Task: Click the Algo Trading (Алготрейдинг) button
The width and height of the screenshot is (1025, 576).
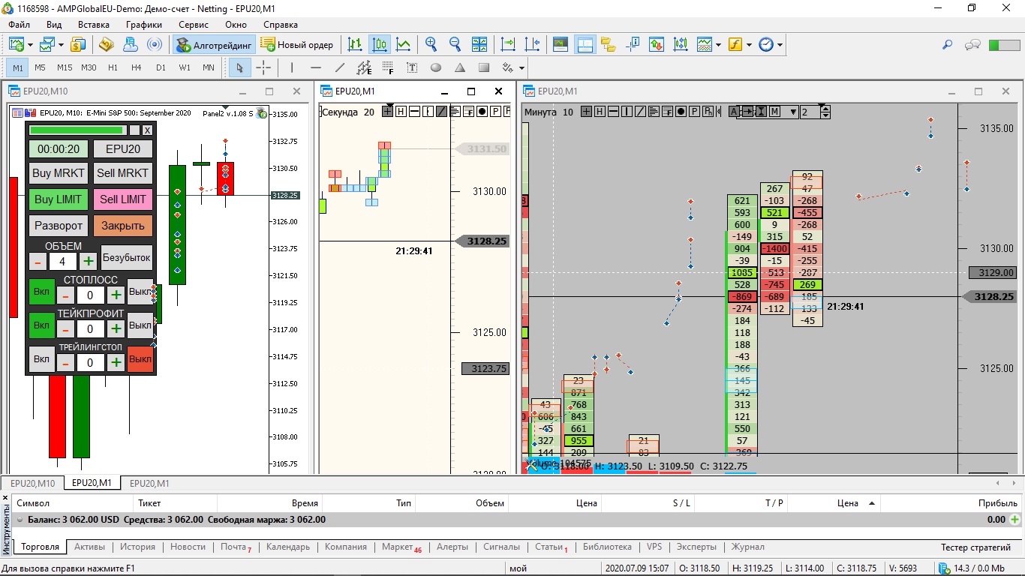Action: coord(215,45)
